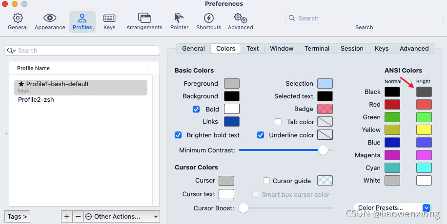Click the ANSI Bright White swatch
The width and height of the screenshot is (447, 224).
tap(424, 181)
